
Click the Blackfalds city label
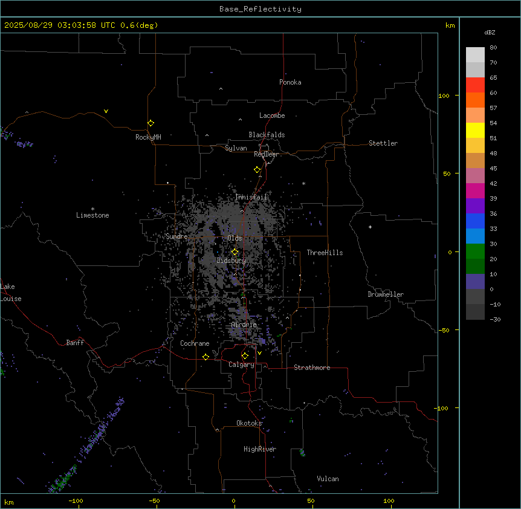point(267,135)
